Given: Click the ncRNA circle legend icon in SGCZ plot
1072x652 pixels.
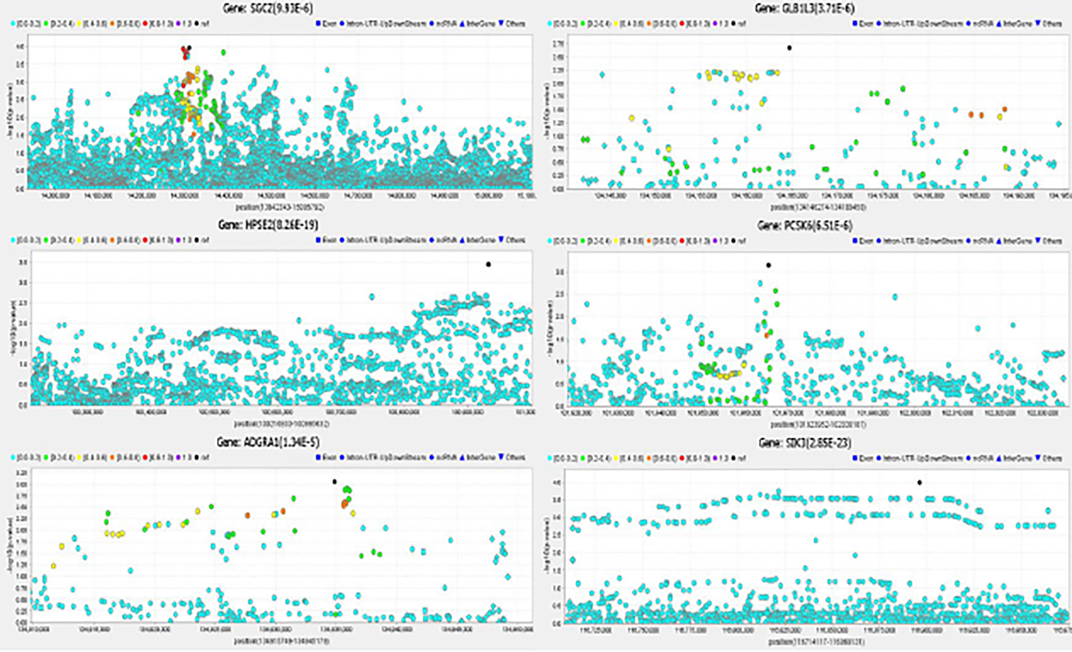Looking at the screenshot, I should [432, 23].
